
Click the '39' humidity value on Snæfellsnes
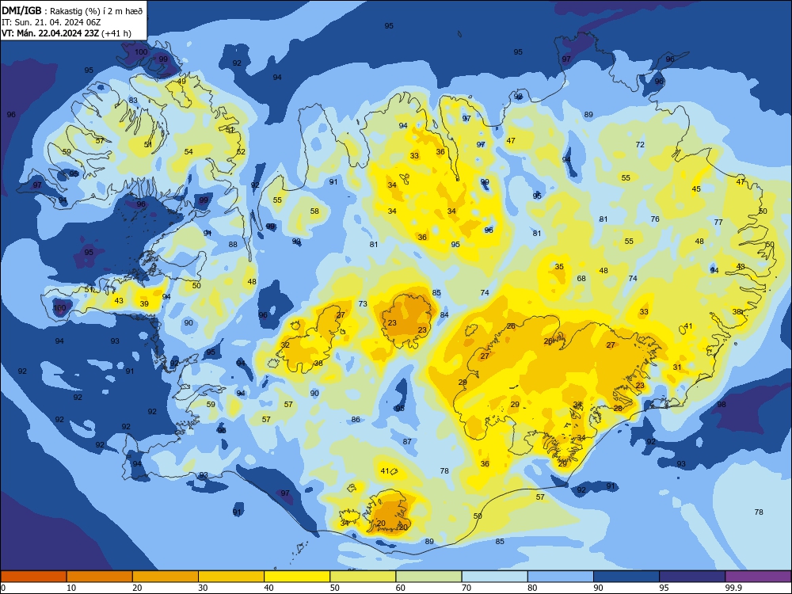pos(144,303)
